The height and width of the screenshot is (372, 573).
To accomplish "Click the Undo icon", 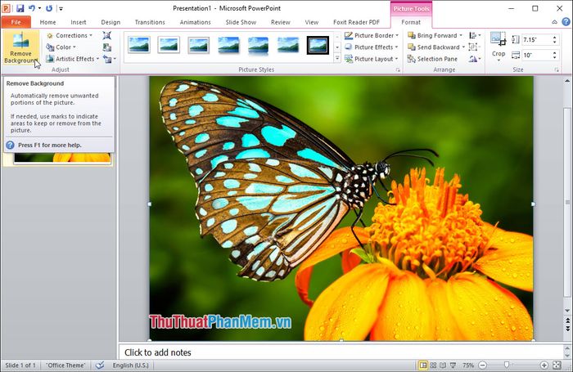I will [32, 8].
